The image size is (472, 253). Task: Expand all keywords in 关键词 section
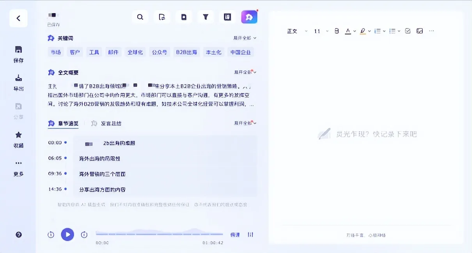245,38
